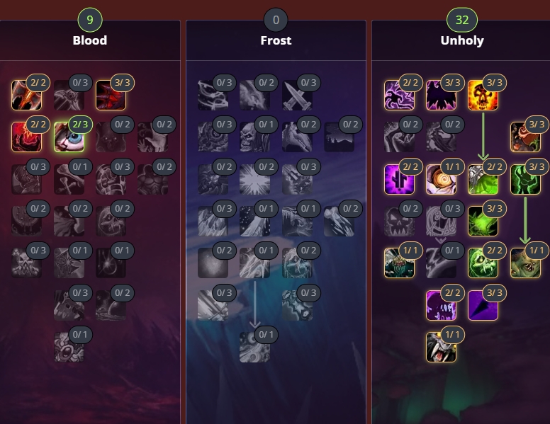Click the red demon talent with 3/3 points
Screen dimensions: 550x424
pyautogui.click(x=111, y=95)
